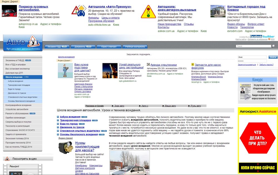Select Устройство автомобиля in sidebar
The height and width of the screenshot is (175, 278).
(x=23, y=109)
